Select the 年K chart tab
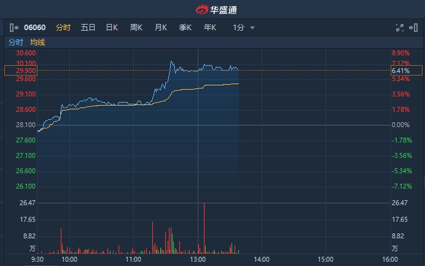The height and width of the screenshot is (266, 425). click(x=210, y=28)
